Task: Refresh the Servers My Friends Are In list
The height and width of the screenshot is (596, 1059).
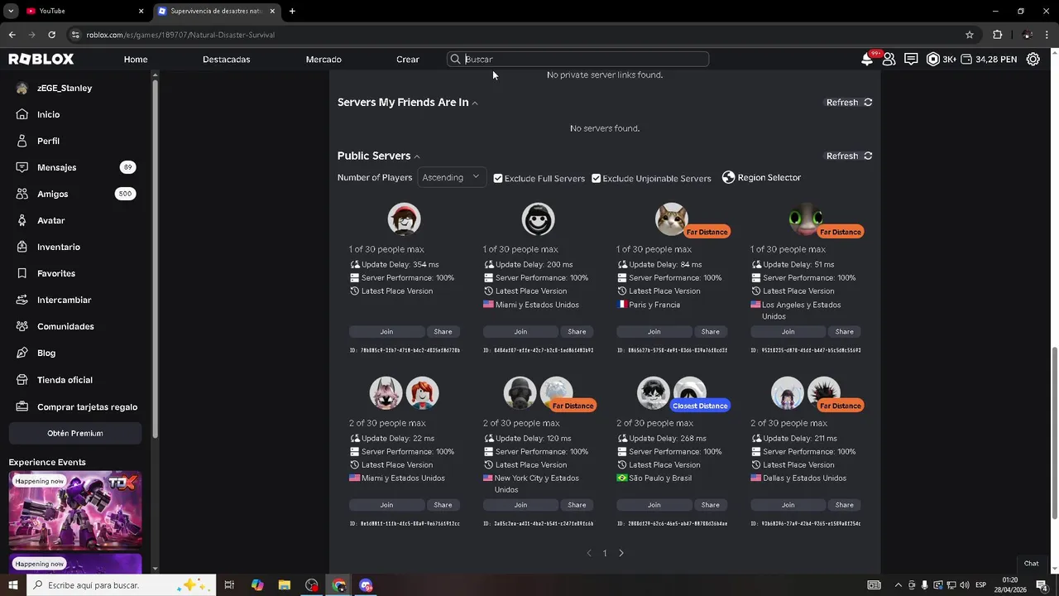Action: tap(849, 103)
